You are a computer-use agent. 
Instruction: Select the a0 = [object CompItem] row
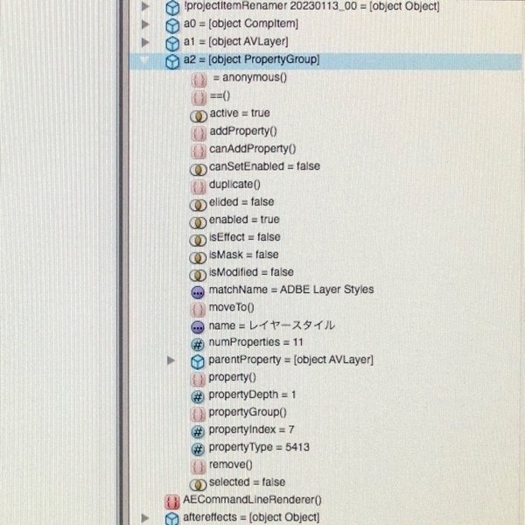(x=241, y=24)
